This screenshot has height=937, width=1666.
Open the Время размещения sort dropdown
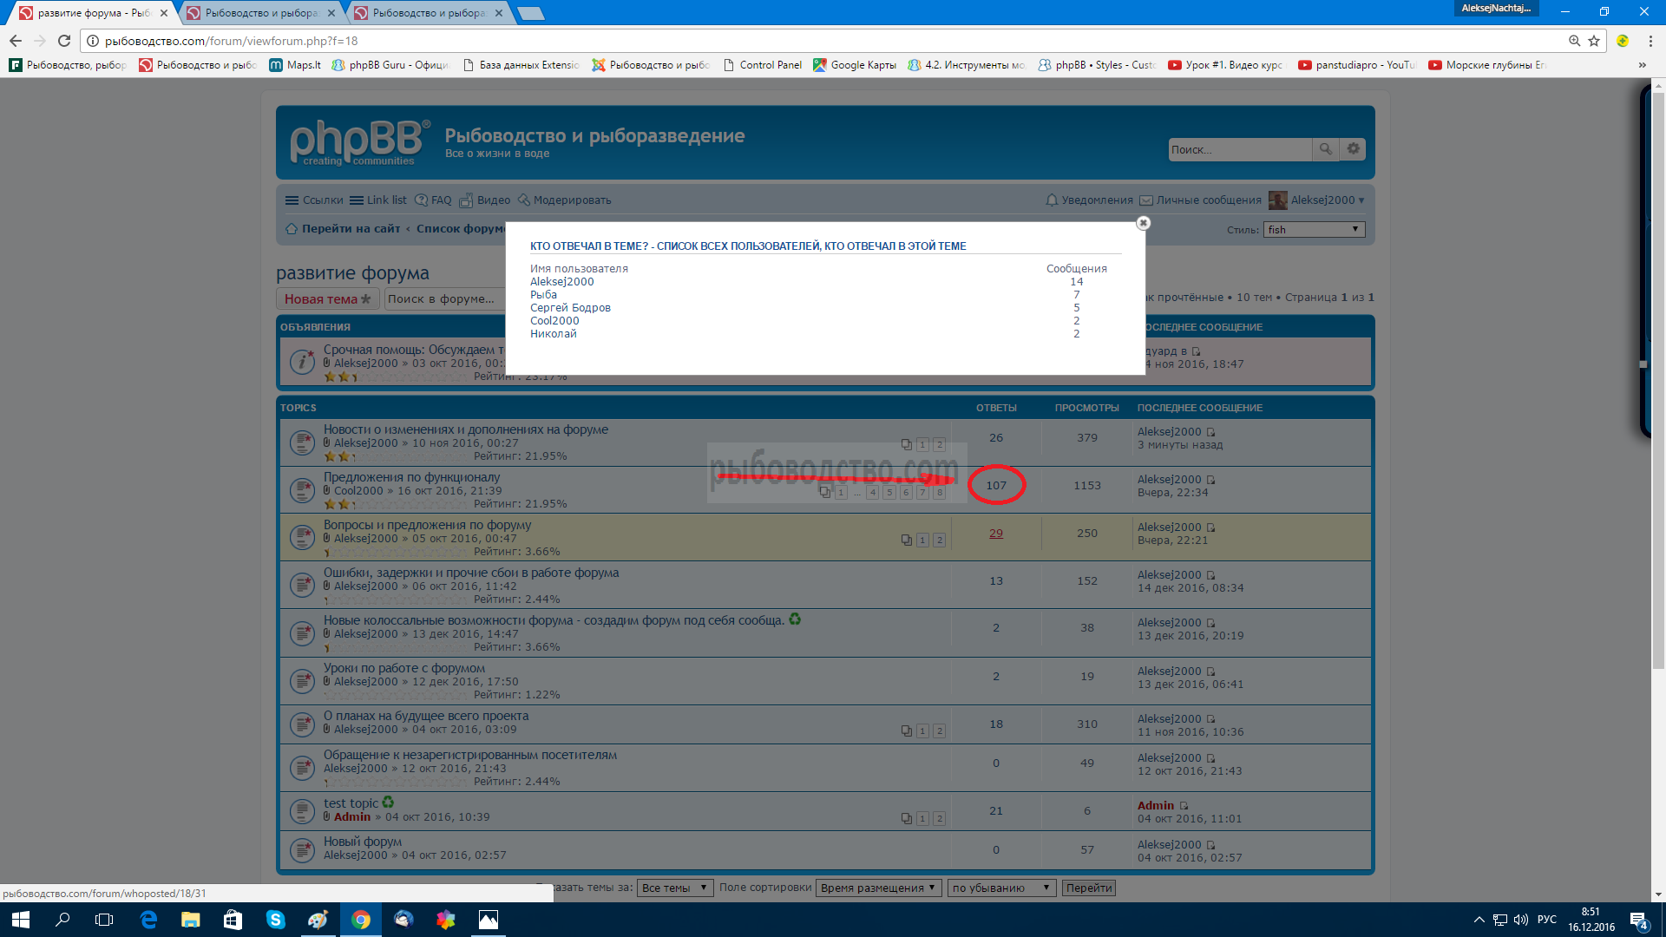point(879,888)
